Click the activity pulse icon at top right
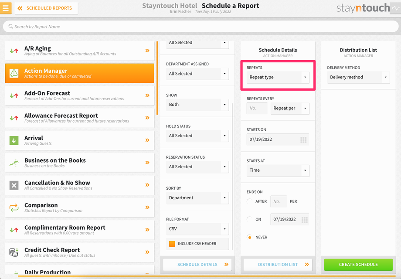 pos(395,8)
